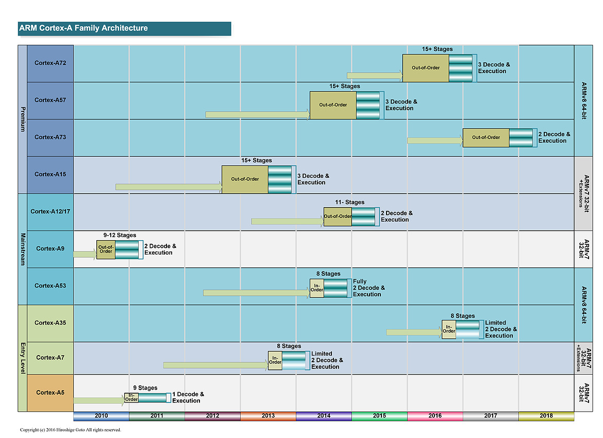Select "ARMv7 32-bit" label beside Cortex-A9 row
Screen dimensions: 603x438
(x=584, y=249)
